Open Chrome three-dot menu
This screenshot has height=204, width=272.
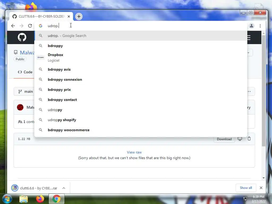[x=260, y=26]
